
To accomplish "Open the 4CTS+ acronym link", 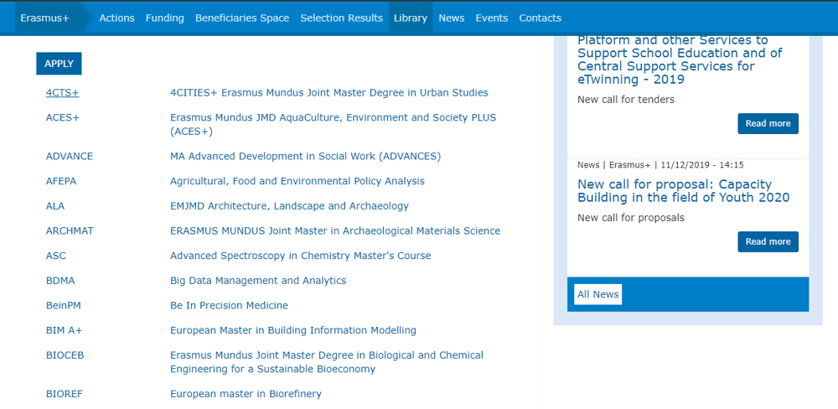I will pyautogui.click(x=62, y=93).
